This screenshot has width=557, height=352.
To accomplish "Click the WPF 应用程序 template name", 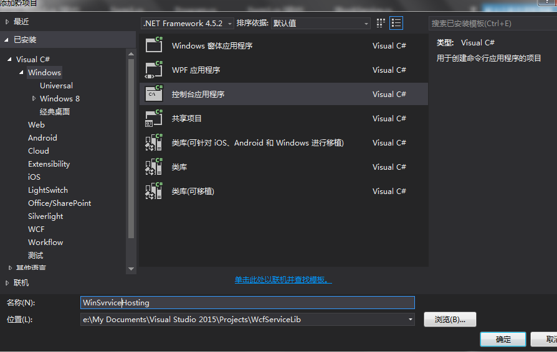I will 196,70.
